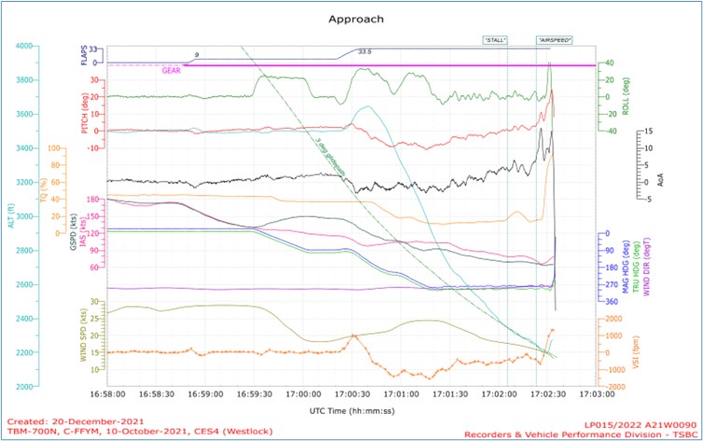Select the Approach chart title

(351, 18)
